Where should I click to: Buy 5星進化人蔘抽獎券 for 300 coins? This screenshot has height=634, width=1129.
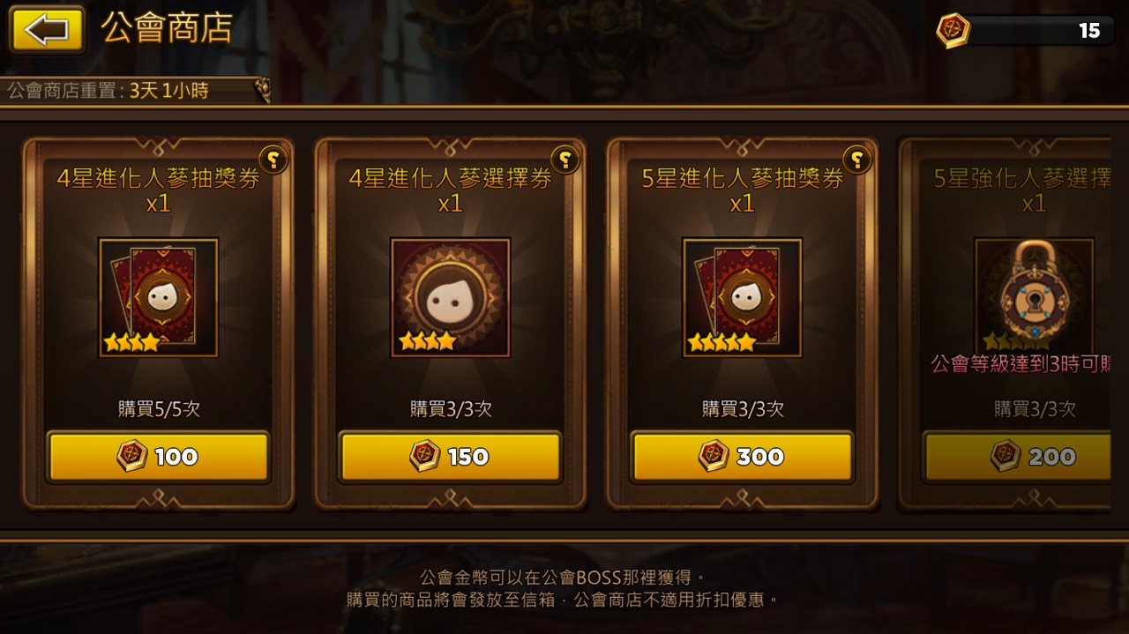click(742, 457)
